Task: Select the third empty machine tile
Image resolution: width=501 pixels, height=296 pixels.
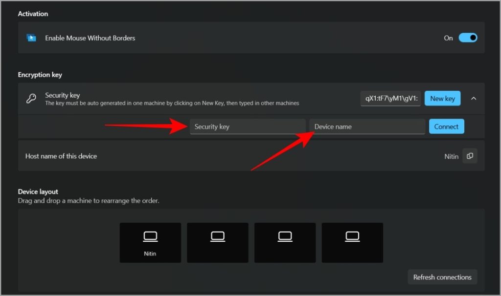Action: pos(285,243)
